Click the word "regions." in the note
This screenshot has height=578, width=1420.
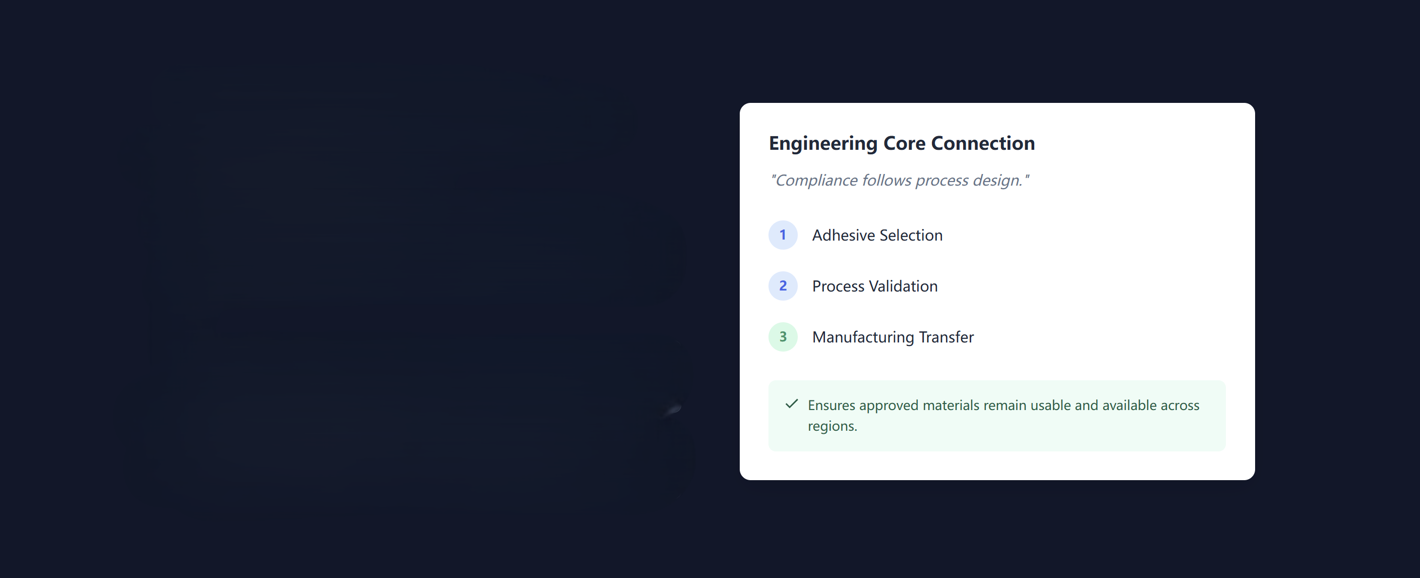[833, 426]
